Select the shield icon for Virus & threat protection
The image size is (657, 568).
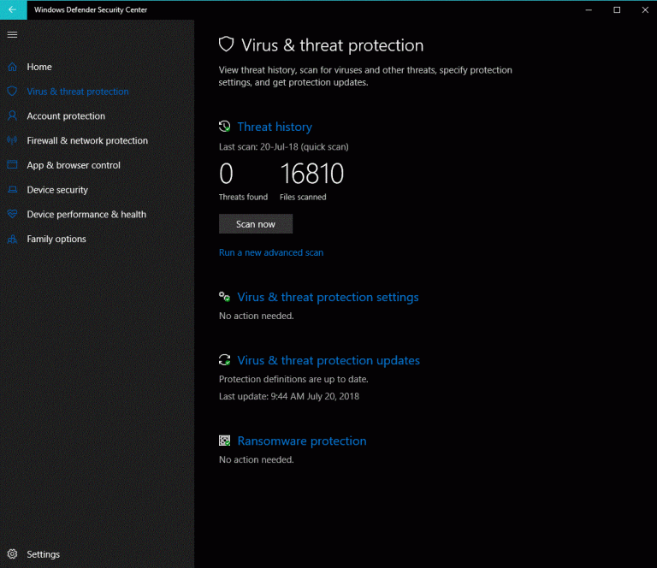click(x=12, y=92)
